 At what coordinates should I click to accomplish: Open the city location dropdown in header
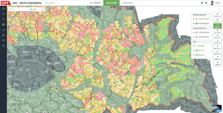(x=51, y=3)
